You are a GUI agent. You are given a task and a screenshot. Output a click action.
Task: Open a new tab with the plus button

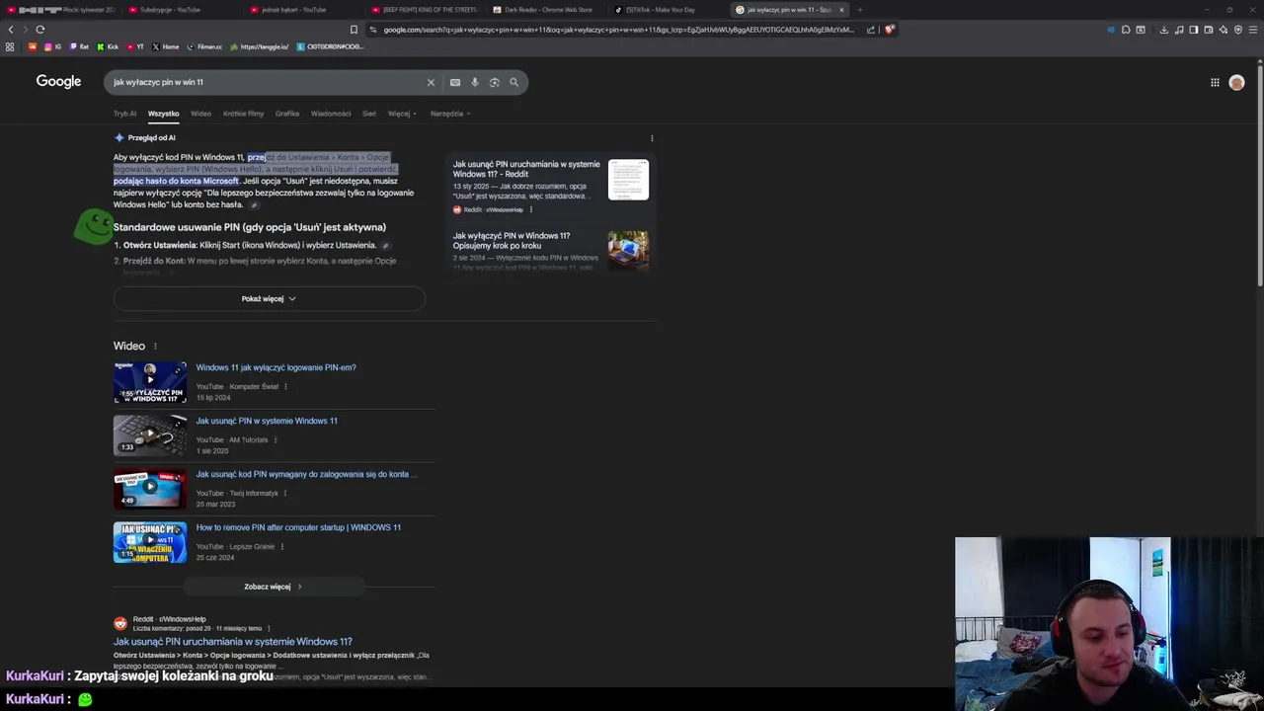(x=860, y=10)
